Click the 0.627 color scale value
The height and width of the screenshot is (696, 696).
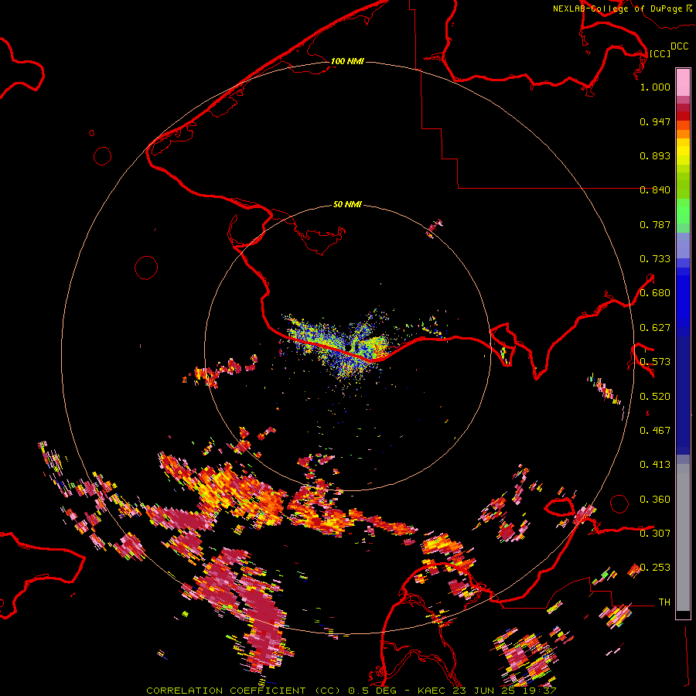point(655,328)
